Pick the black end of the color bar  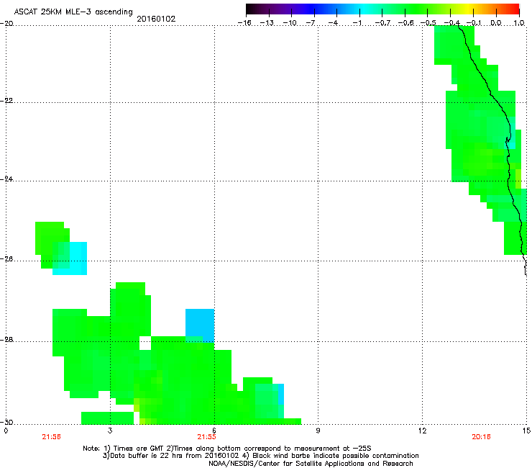tap(250, 9)
